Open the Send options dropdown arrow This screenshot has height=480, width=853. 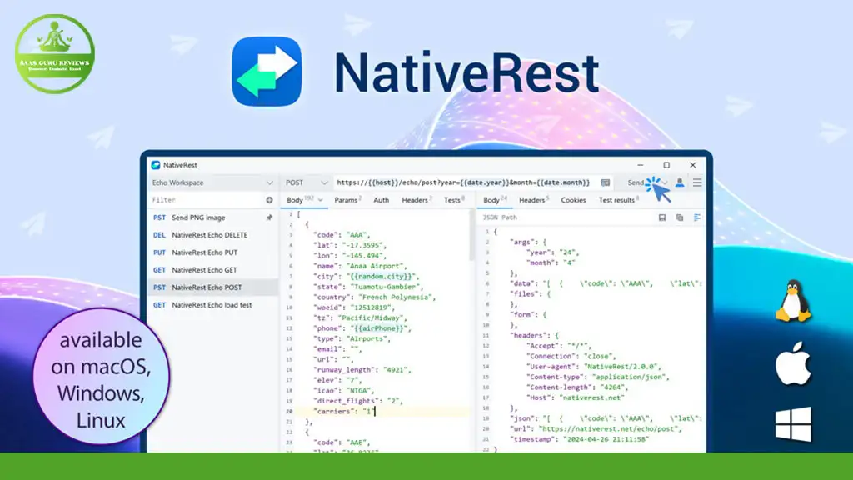665,182
